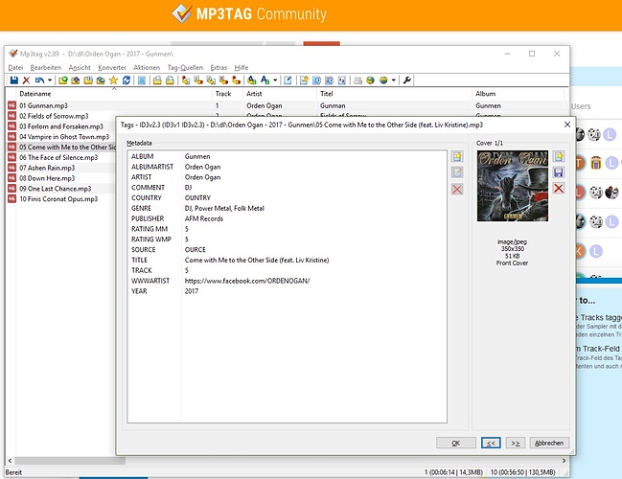Remove cover with the red X beside the cover

(x=559, y=189)
